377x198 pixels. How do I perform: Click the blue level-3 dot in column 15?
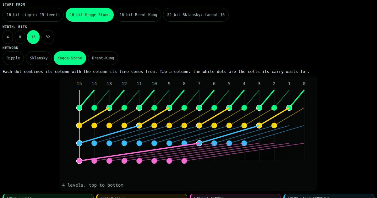79,143
